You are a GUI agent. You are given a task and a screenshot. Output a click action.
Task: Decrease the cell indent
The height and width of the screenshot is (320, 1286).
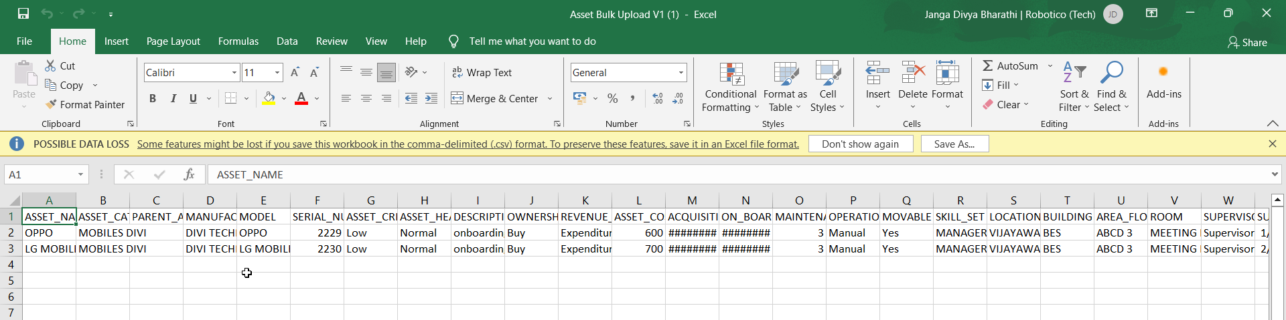411,98
